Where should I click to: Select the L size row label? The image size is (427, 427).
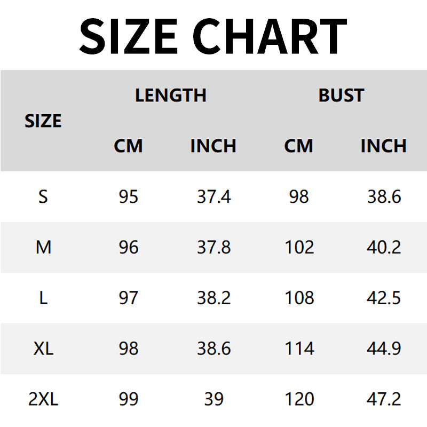click(43, 298)
